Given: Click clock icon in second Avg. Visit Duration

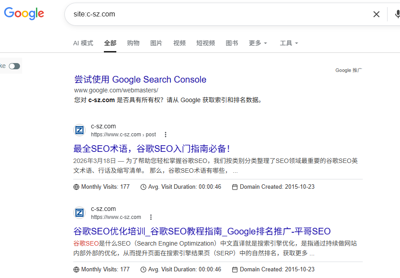Looking at the screenshot, I should pyautogui.click(x=143, y=269).
